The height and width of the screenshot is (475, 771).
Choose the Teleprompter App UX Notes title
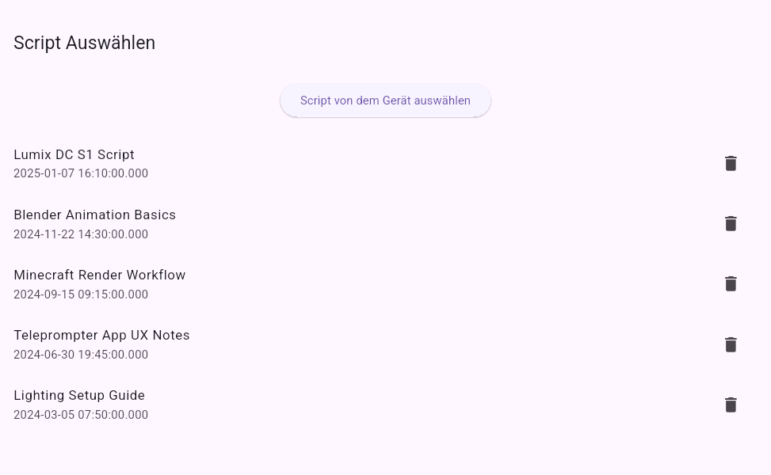pyautogui.click(x=101, y=335)
